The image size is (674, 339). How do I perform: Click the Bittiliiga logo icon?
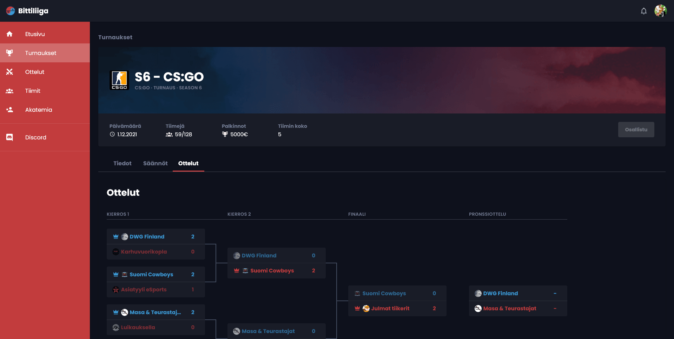coord(11,11)
